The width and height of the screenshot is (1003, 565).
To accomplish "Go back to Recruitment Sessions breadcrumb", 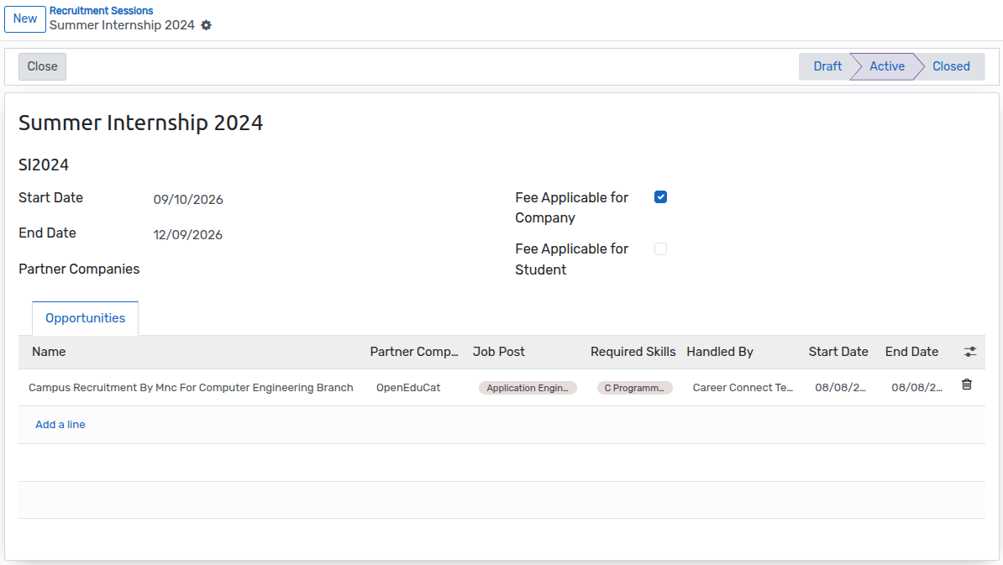I will [x=101, y=11].
